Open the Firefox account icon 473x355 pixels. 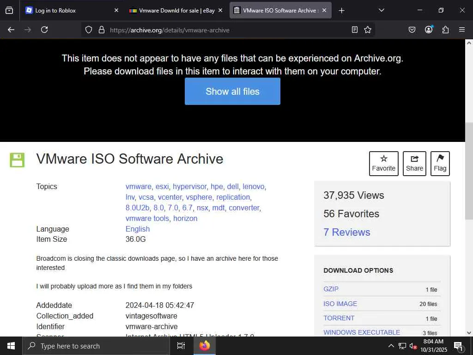click(x=429, y=29)
